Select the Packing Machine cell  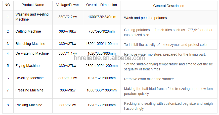pyautogui.click(x=29, y=105)
